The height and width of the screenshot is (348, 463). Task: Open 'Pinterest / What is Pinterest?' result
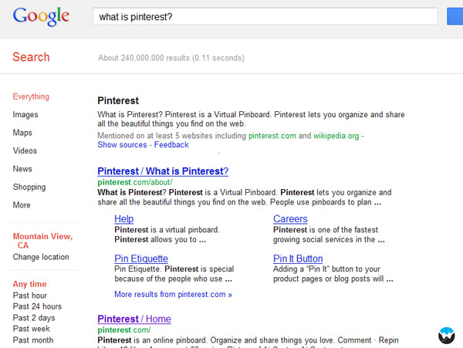click(163, 171)
